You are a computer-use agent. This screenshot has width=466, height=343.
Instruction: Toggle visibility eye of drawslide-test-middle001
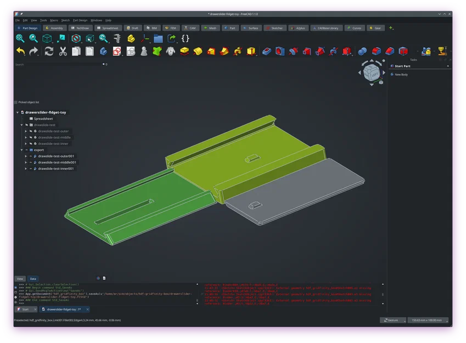31,162
